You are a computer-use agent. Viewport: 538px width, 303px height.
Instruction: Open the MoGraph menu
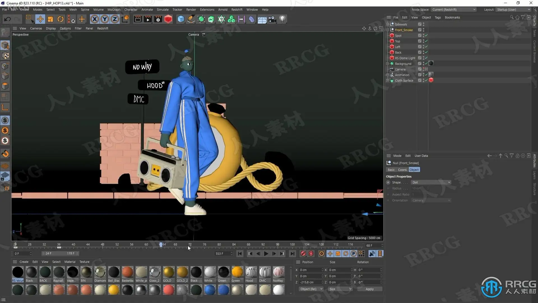(114, 10)
